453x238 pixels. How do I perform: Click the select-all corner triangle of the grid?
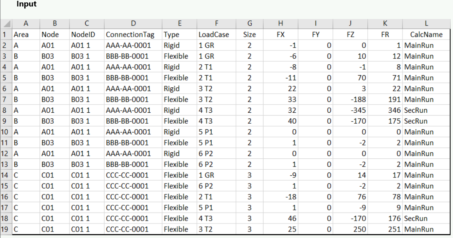[6, 24]
